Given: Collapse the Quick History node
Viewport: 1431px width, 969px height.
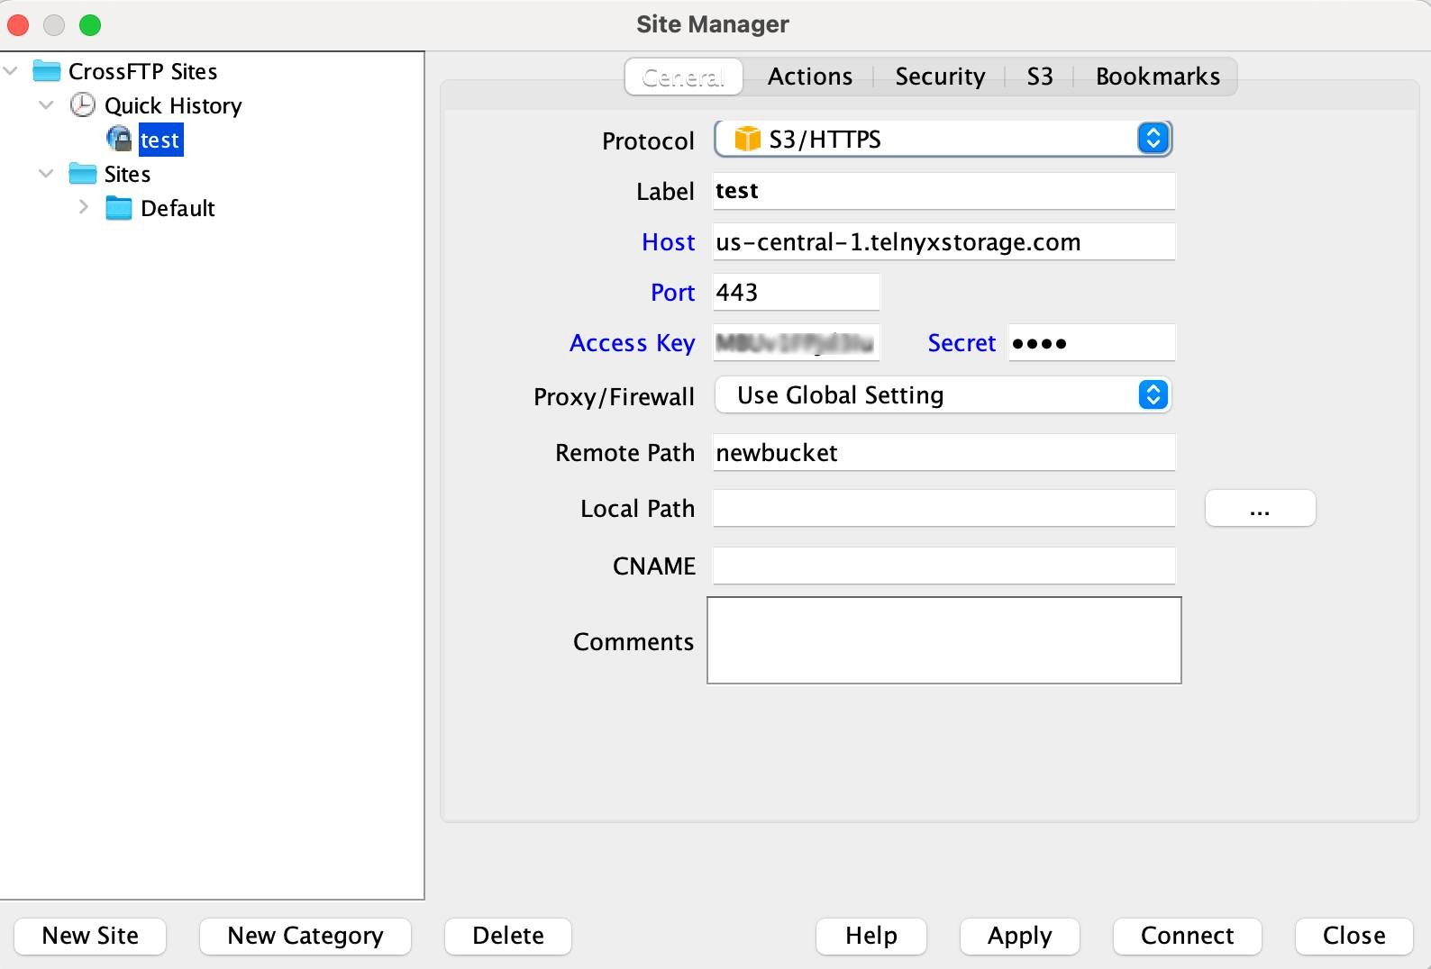Looking at the screenshot, I should [x=46, y=104].
